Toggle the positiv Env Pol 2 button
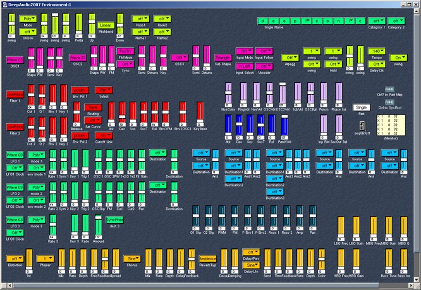Viewport: 421px width, 290px height. (x=80, y=135)
